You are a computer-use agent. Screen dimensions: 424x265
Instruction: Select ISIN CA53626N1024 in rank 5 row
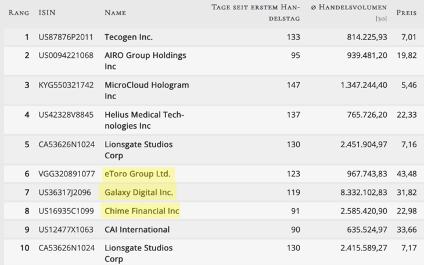tap(67, 144)
